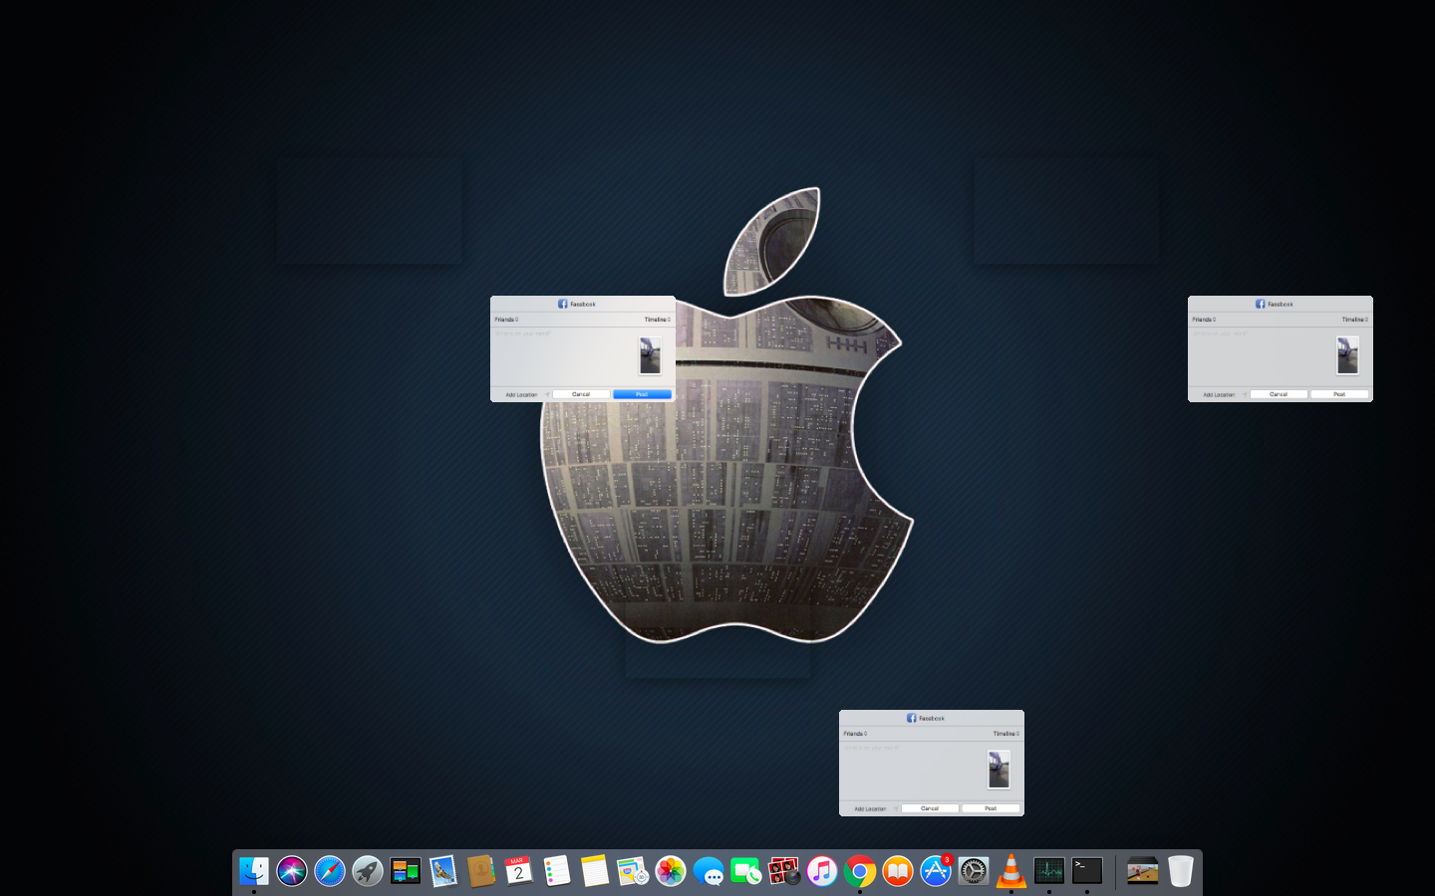Click Add Location in left Facebook dialog
1435x896 pixels.
(521, 394)
